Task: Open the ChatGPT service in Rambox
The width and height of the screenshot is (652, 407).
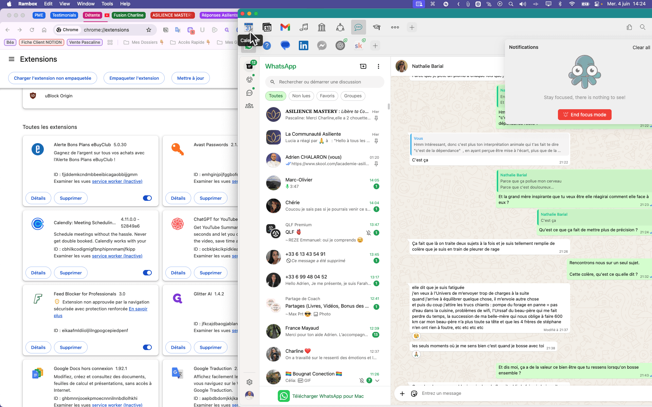Action: [x=340, y=46]
